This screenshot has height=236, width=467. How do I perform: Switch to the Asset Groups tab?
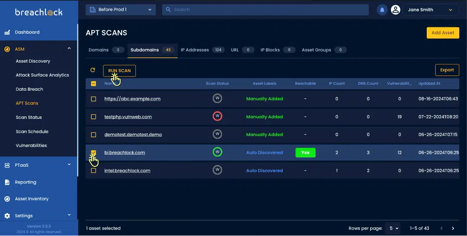pos(324,50)
